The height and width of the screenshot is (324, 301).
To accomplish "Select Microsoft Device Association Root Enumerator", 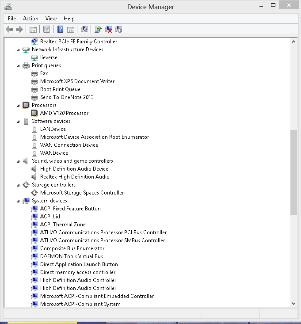I will (95, 137).
